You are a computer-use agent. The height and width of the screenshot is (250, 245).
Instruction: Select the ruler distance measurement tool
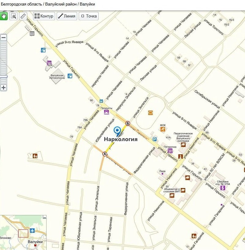[x=23, y=16]
